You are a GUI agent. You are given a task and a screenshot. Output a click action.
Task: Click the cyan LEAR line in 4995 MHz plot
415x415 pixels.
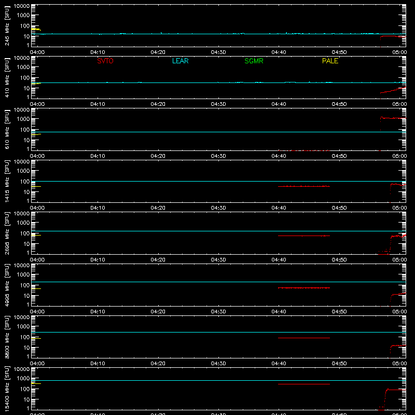point(218,282)
